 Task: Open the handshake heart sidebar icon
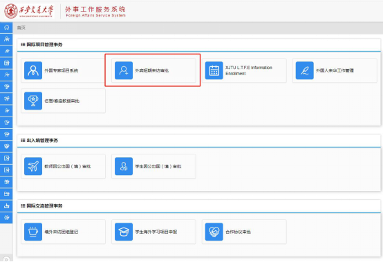[6, 146]
